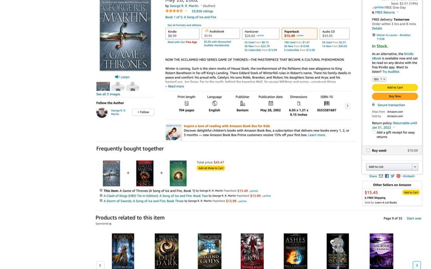Open the Qty quantity dropdown

pyautogui.click(x=379, y=79)
